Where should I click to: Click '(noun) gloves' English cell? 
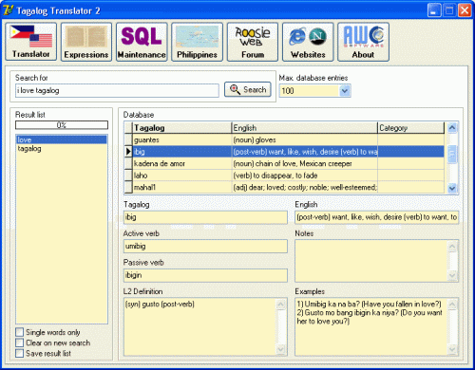305,139
